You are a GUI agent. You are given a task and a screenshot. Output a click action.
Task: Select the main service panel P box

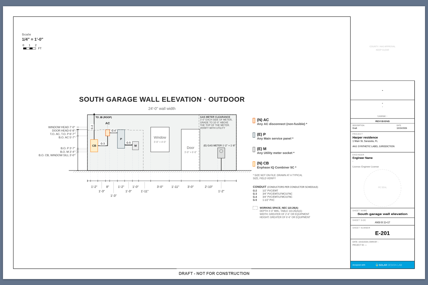[x=121, y=139]
